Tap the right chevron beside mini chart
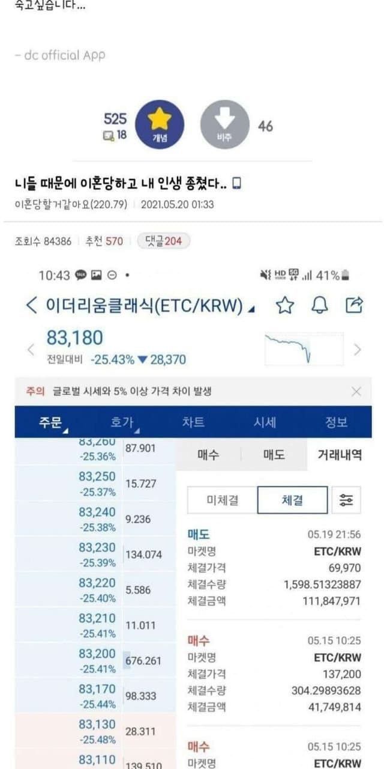 pos(358,349)
